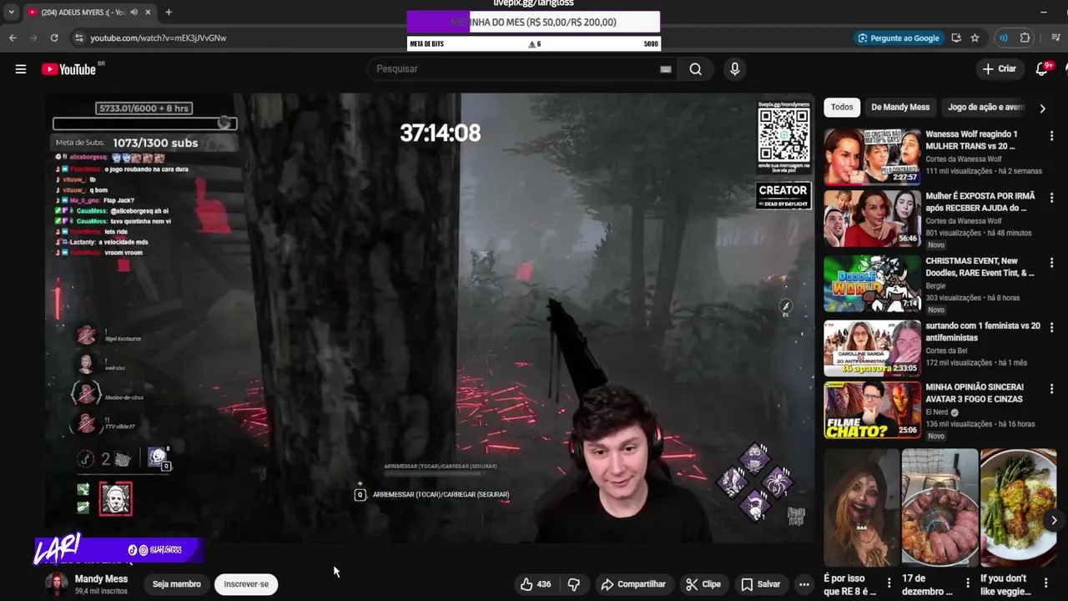Screen dimensions: 1068x601
Task: Open options for CHRISTMAS EVENT video
Action: coord(1051,263)
